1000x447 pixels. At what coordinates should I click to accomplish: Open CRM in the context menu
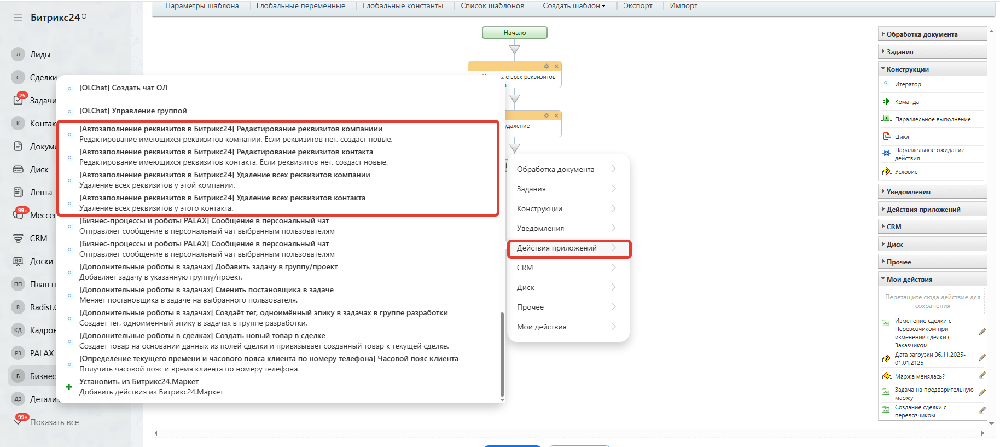click(568, 268)
